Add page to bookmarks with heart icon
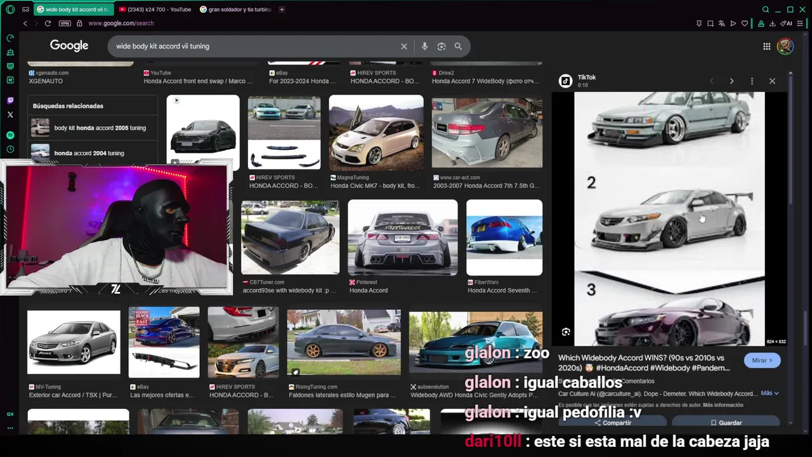 click(745, 23)
